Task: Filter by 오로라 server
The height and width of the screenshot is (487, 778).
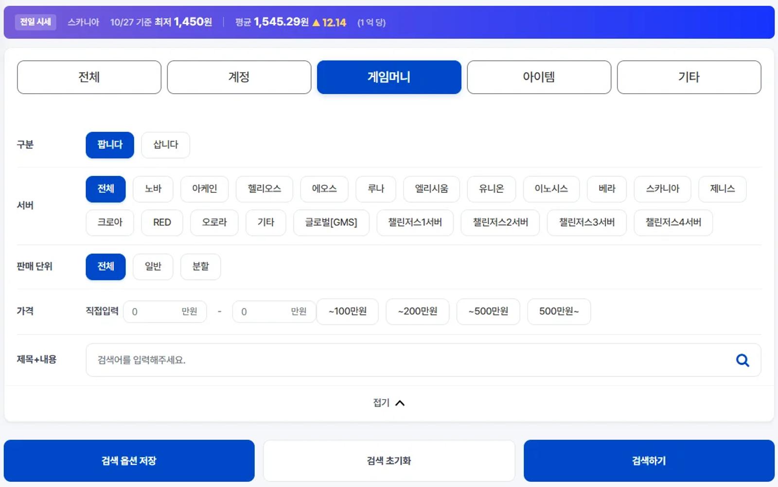Action: (x=214, y=223)
